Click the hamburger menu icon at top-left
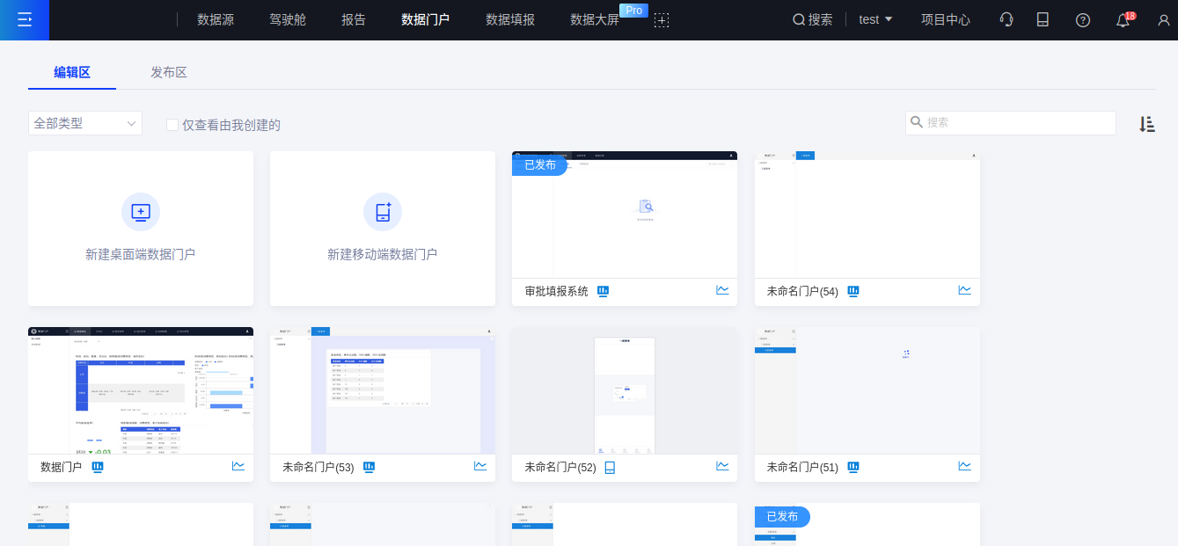 [24, 19]
